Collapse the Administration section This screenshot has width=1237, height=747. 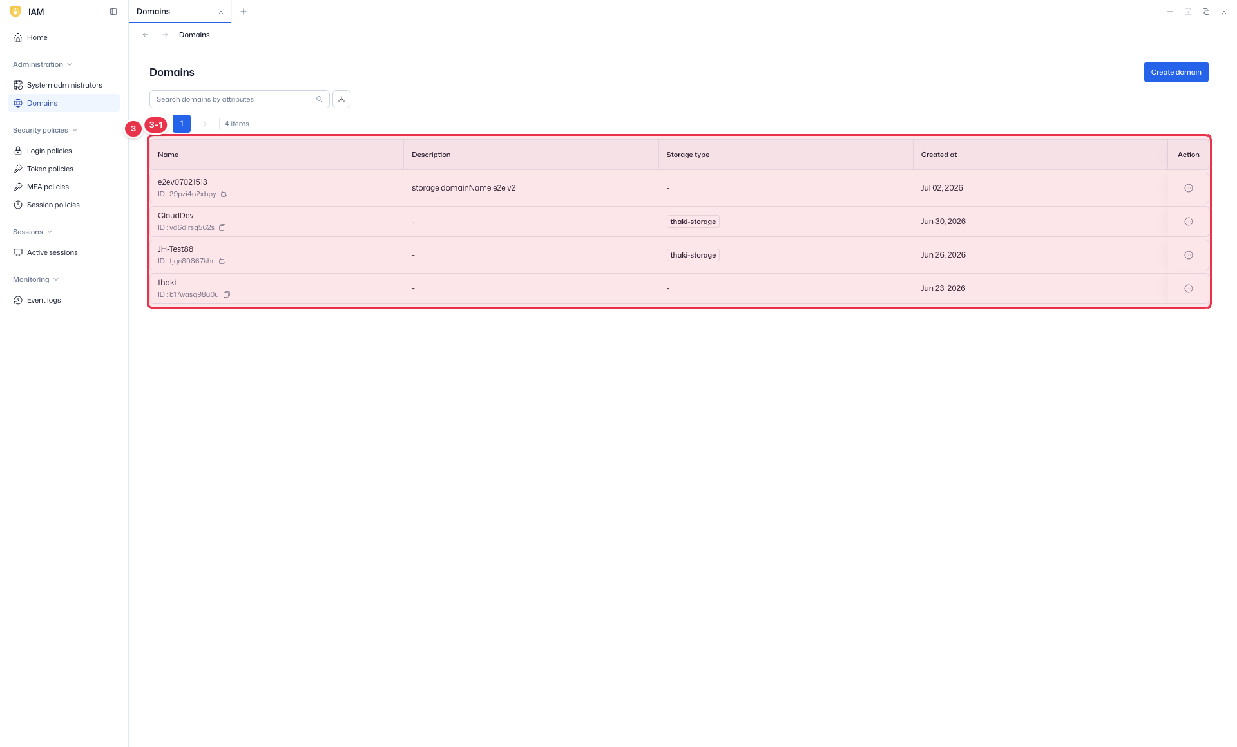tap(43, 64)
